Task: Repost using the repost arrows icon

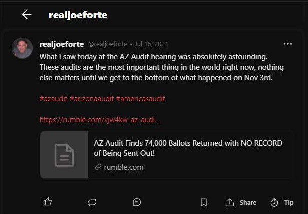Action: [x=92, y=202]
